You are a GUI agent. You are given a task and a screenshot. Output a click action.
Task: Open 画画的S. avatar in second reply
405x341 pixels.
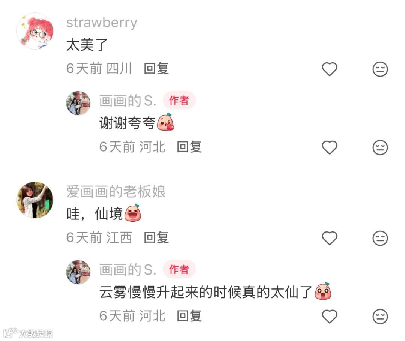click(78, 272)
